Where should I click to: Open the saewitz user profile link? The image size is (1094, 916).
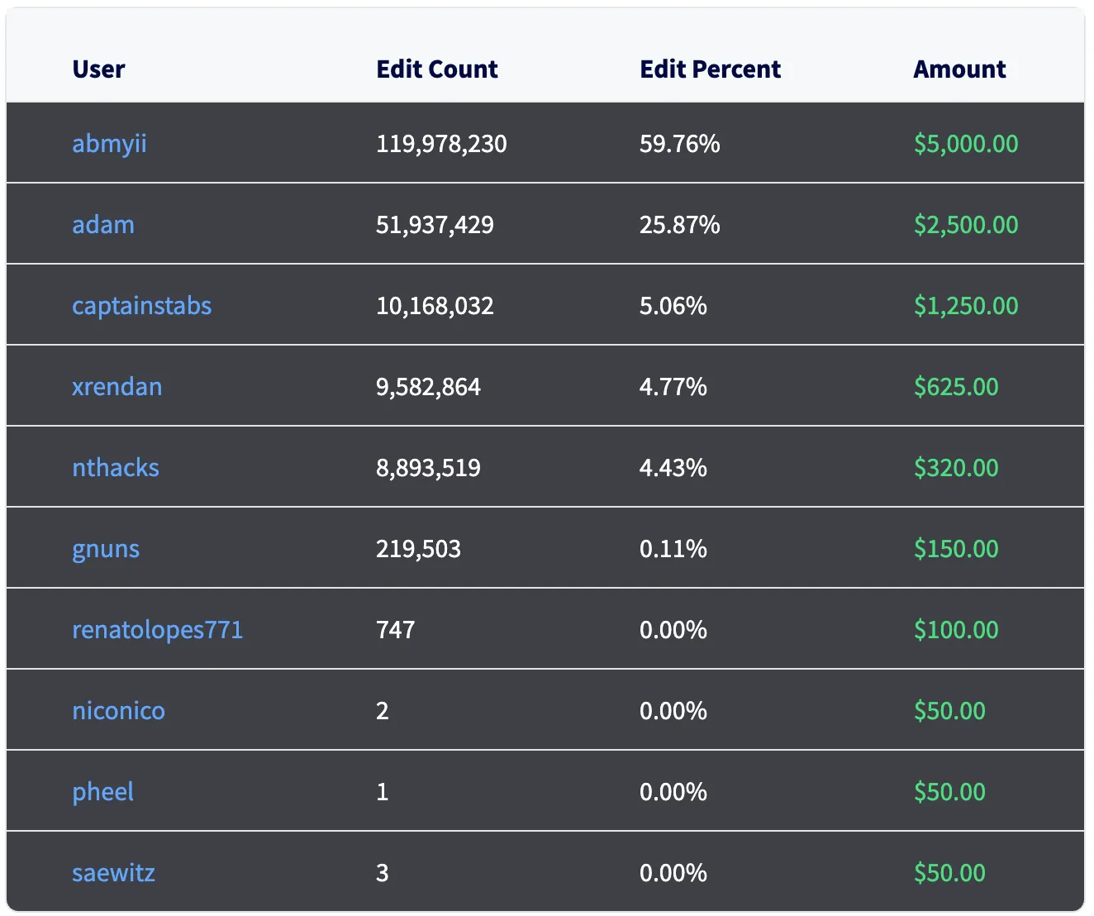[x=112, y=872]
